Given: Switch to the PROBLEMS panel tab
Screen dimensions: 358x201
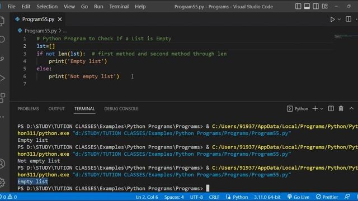Looking at the screenshot, I should click(29, 109).
